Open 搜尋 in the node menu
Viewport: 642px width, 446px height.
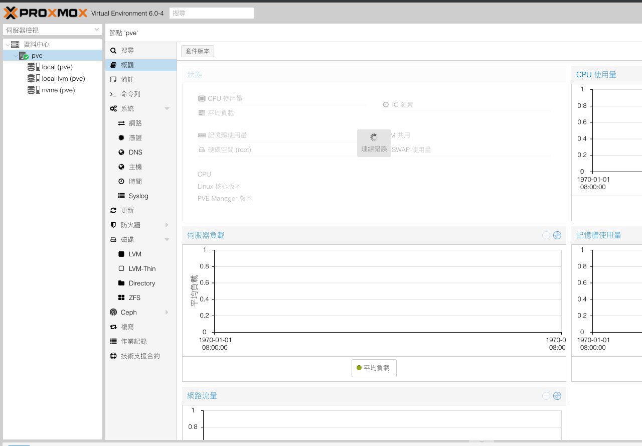pos(141,51)
